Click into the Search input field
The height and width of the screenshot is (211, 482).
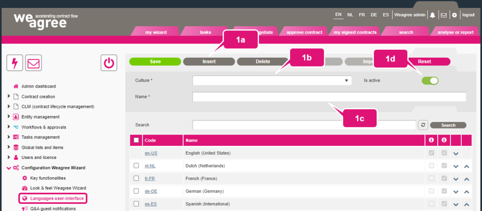[x=304, y=125]
